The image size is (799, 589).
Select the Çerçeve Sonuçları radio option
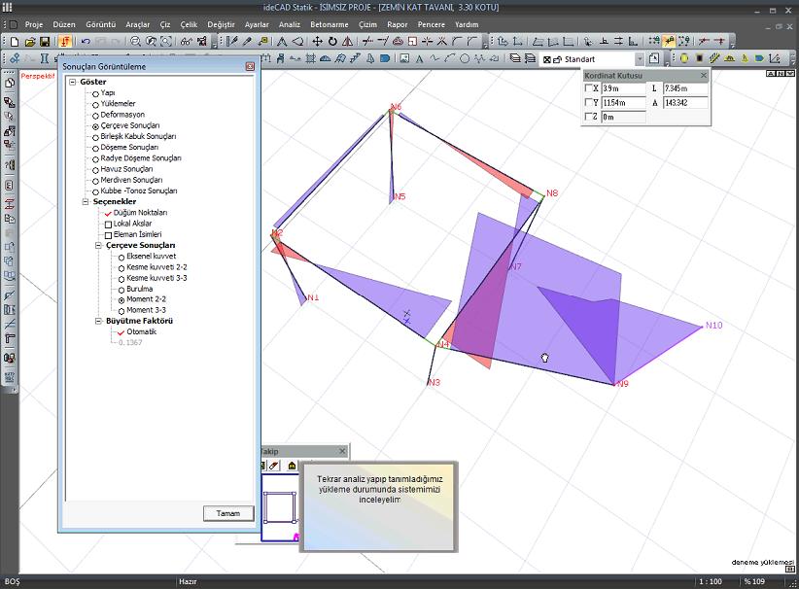(95, 126)
